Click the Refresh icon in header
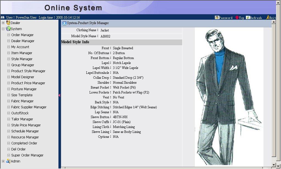Image resolution: width=281 pixels, height=169 pixels. pos(248,18)
